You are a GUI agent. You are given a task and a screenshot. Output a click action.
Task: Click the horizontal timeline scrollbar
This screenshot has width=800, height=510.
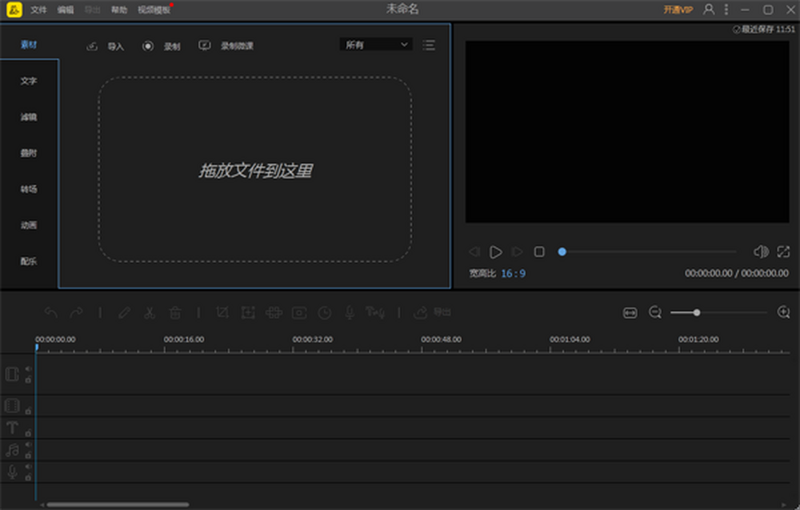coord(117,504)
